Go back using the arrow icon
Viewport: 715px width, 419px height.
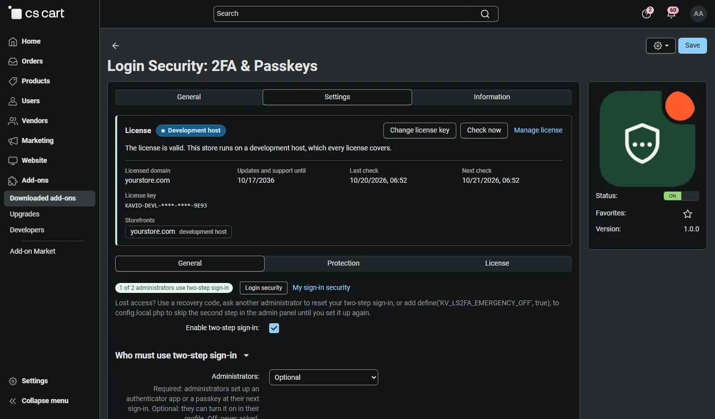[x=116, y=46]
